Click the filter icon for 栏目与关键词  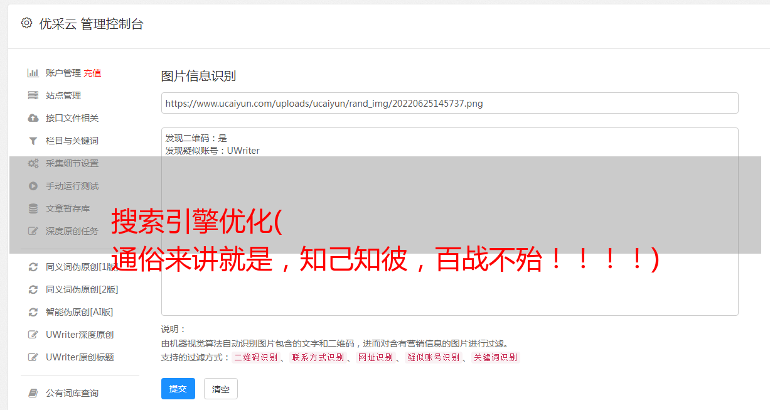(33, 141)
